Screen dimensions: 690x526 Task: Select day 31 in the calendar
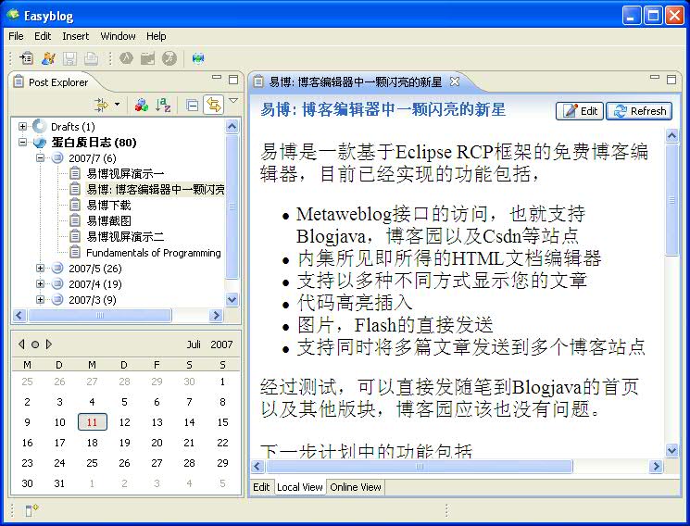pyautogui.click(x=59, y=483)
